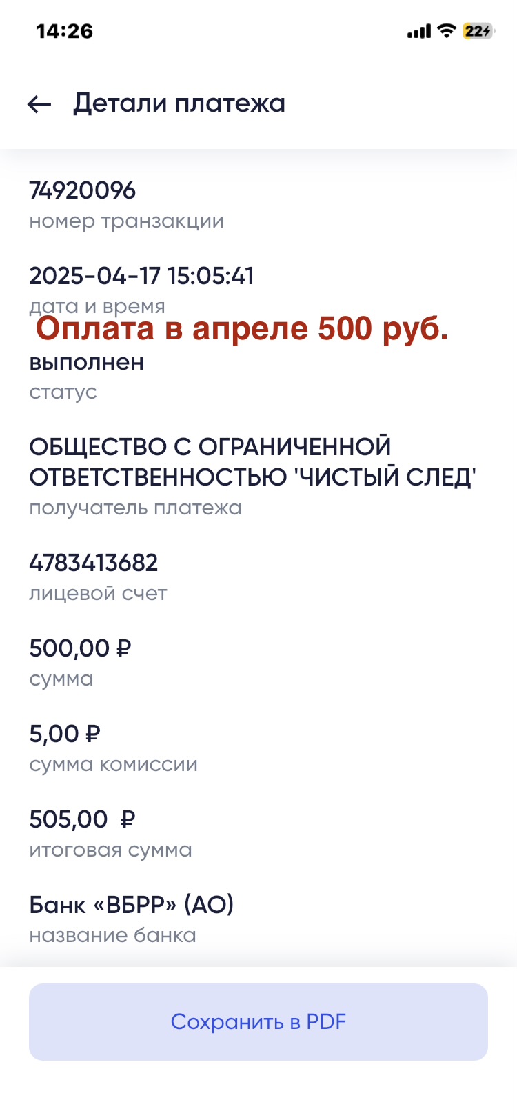The height and width of the screenshot is (1120, 517).
Task: Tap the cellular signal bars icon
Action: [x=418, y=32]
